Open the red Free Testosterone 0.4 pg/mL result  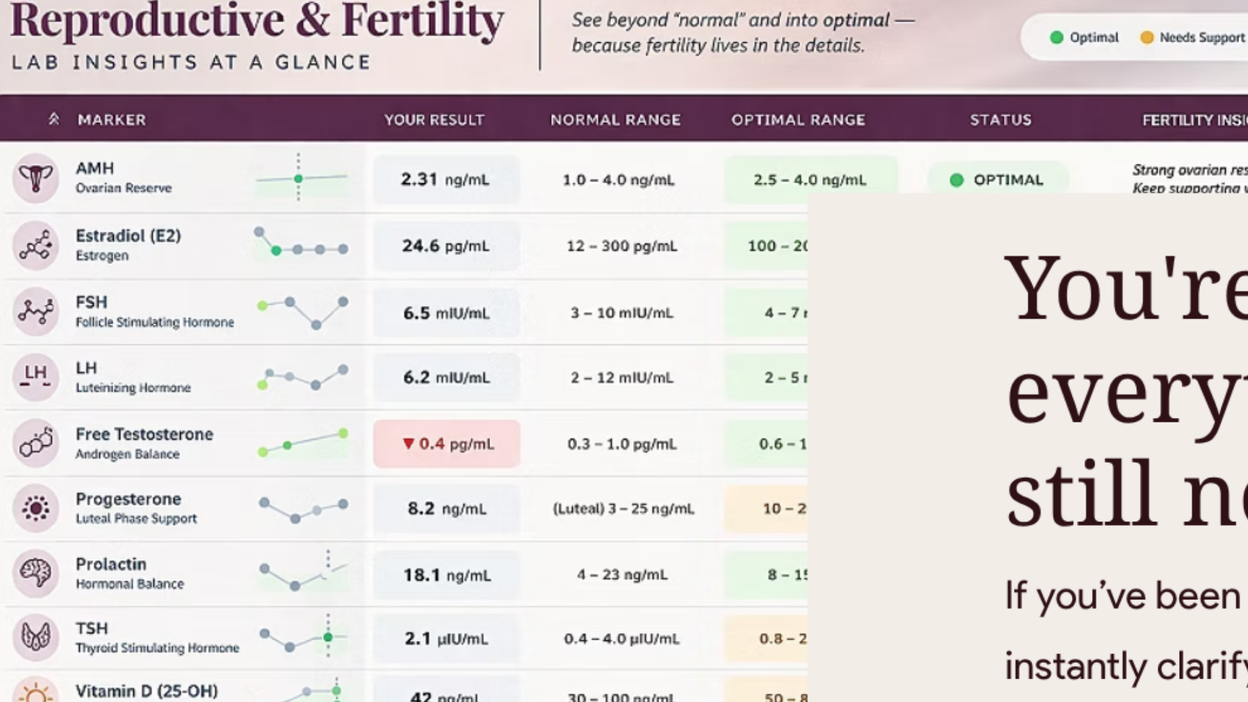tap(447, 444)
